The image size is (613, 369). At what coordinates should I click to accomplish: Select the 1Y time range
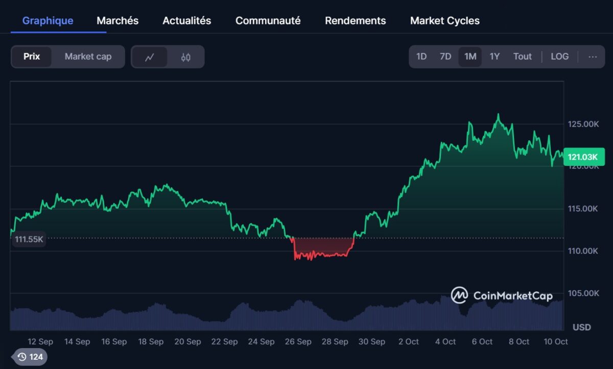point(494,57)
